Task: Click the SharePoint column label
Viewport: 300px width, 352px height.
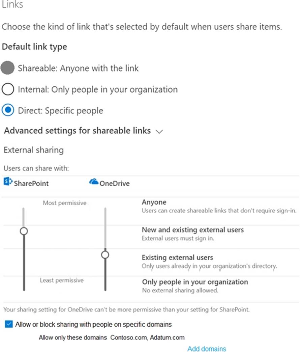Action: point(31,184)
